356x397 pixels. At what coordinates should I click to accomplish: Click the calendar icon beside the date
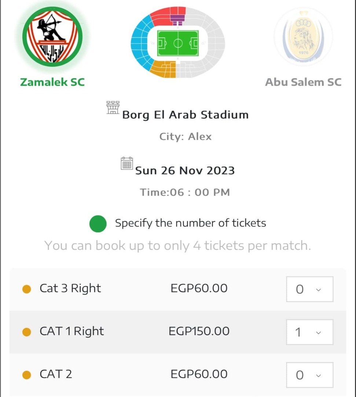click(127, 164)
